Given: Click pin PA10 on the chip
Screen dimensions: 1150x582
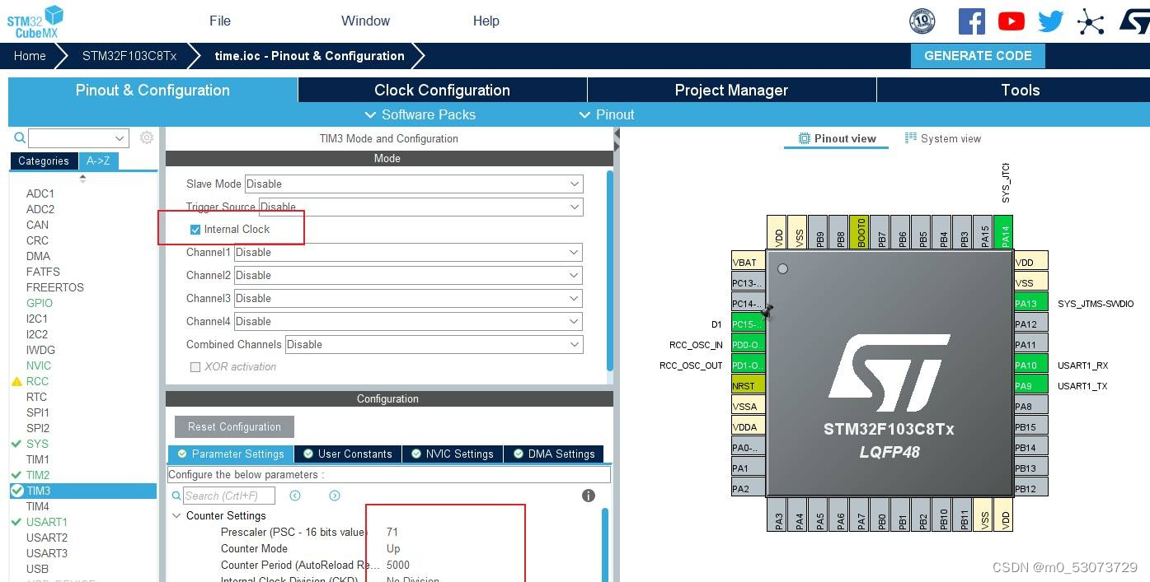Looking at the screenshot, I should tap(1030, 365).
